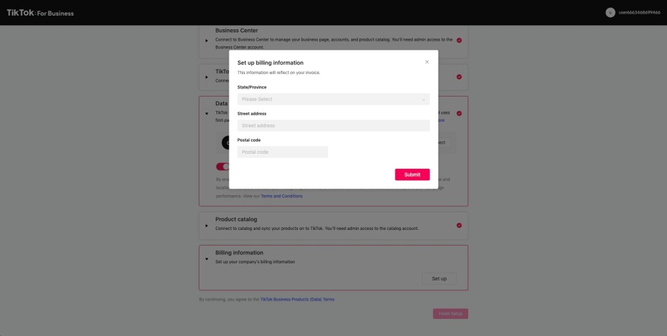Open the Terms and Conditions link

[x=282, y=196]
